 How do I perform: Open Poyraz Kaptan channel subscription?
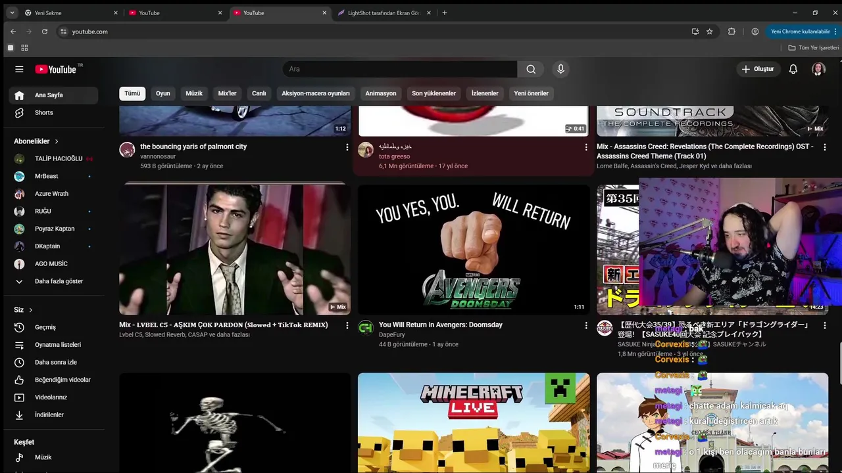click(x=53, y=229)
